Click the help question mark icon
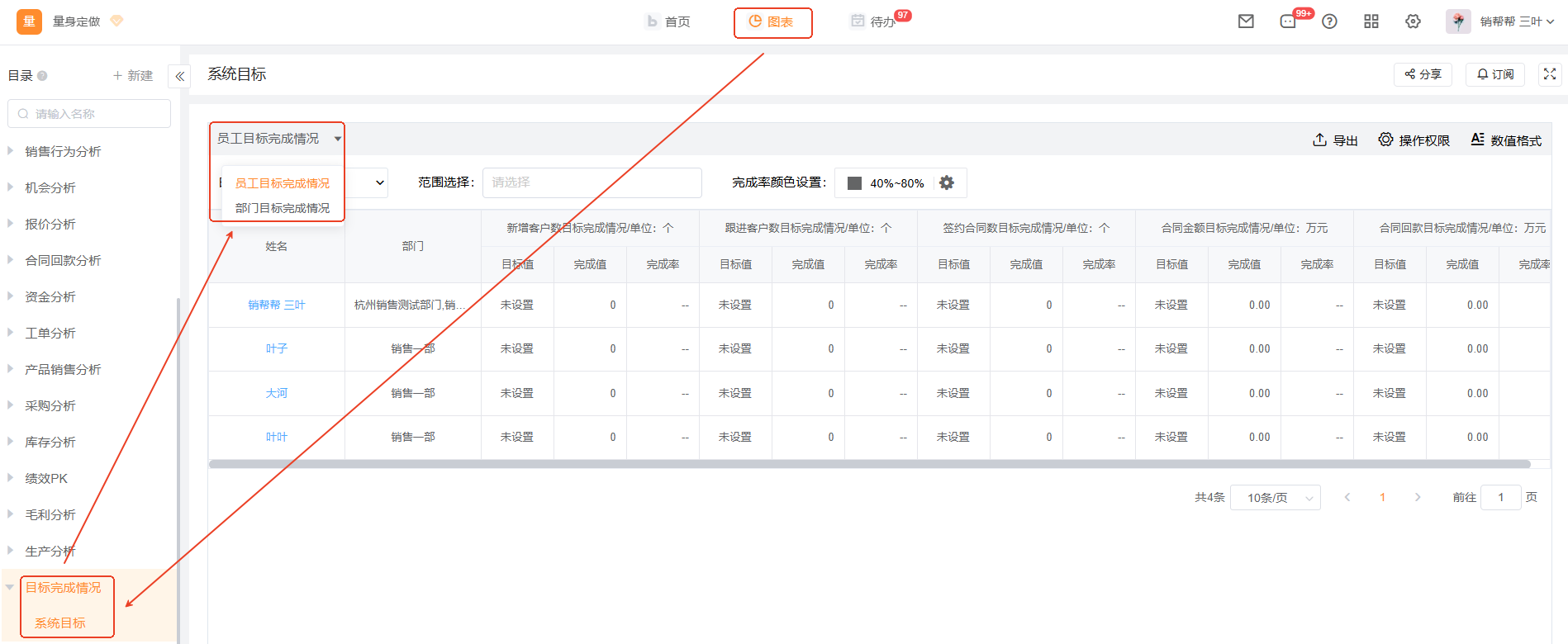Viewport: 1568px width, 644px height. pyautogui.click(x=1329, y=21)
